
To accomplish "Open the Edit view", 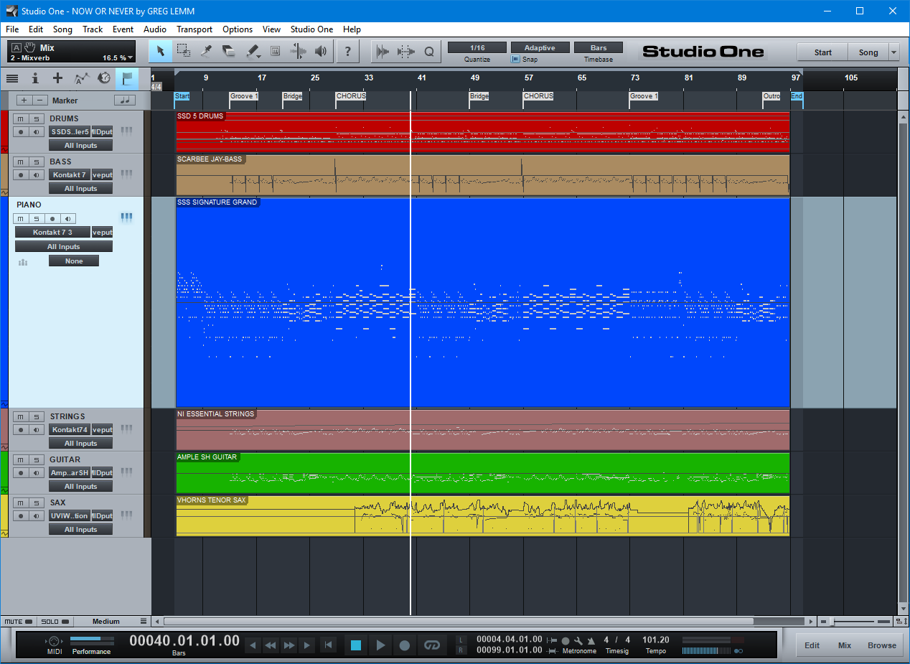I will (x=812, y=645).
